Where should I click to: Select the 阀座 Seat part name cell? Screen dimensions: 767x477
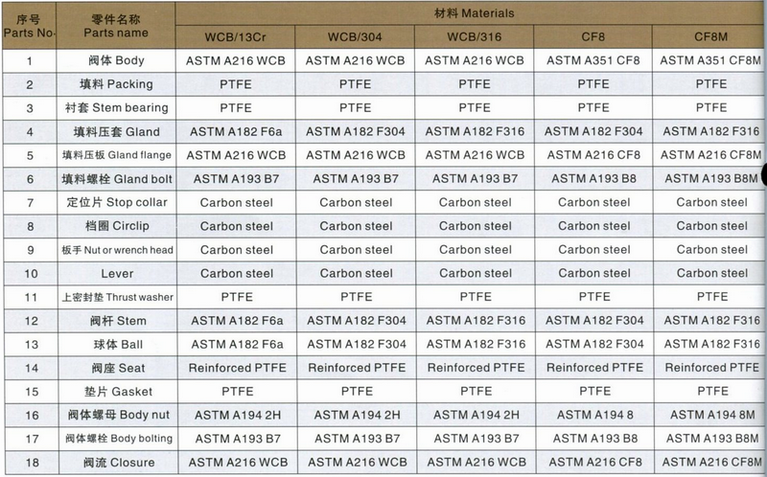117,368
